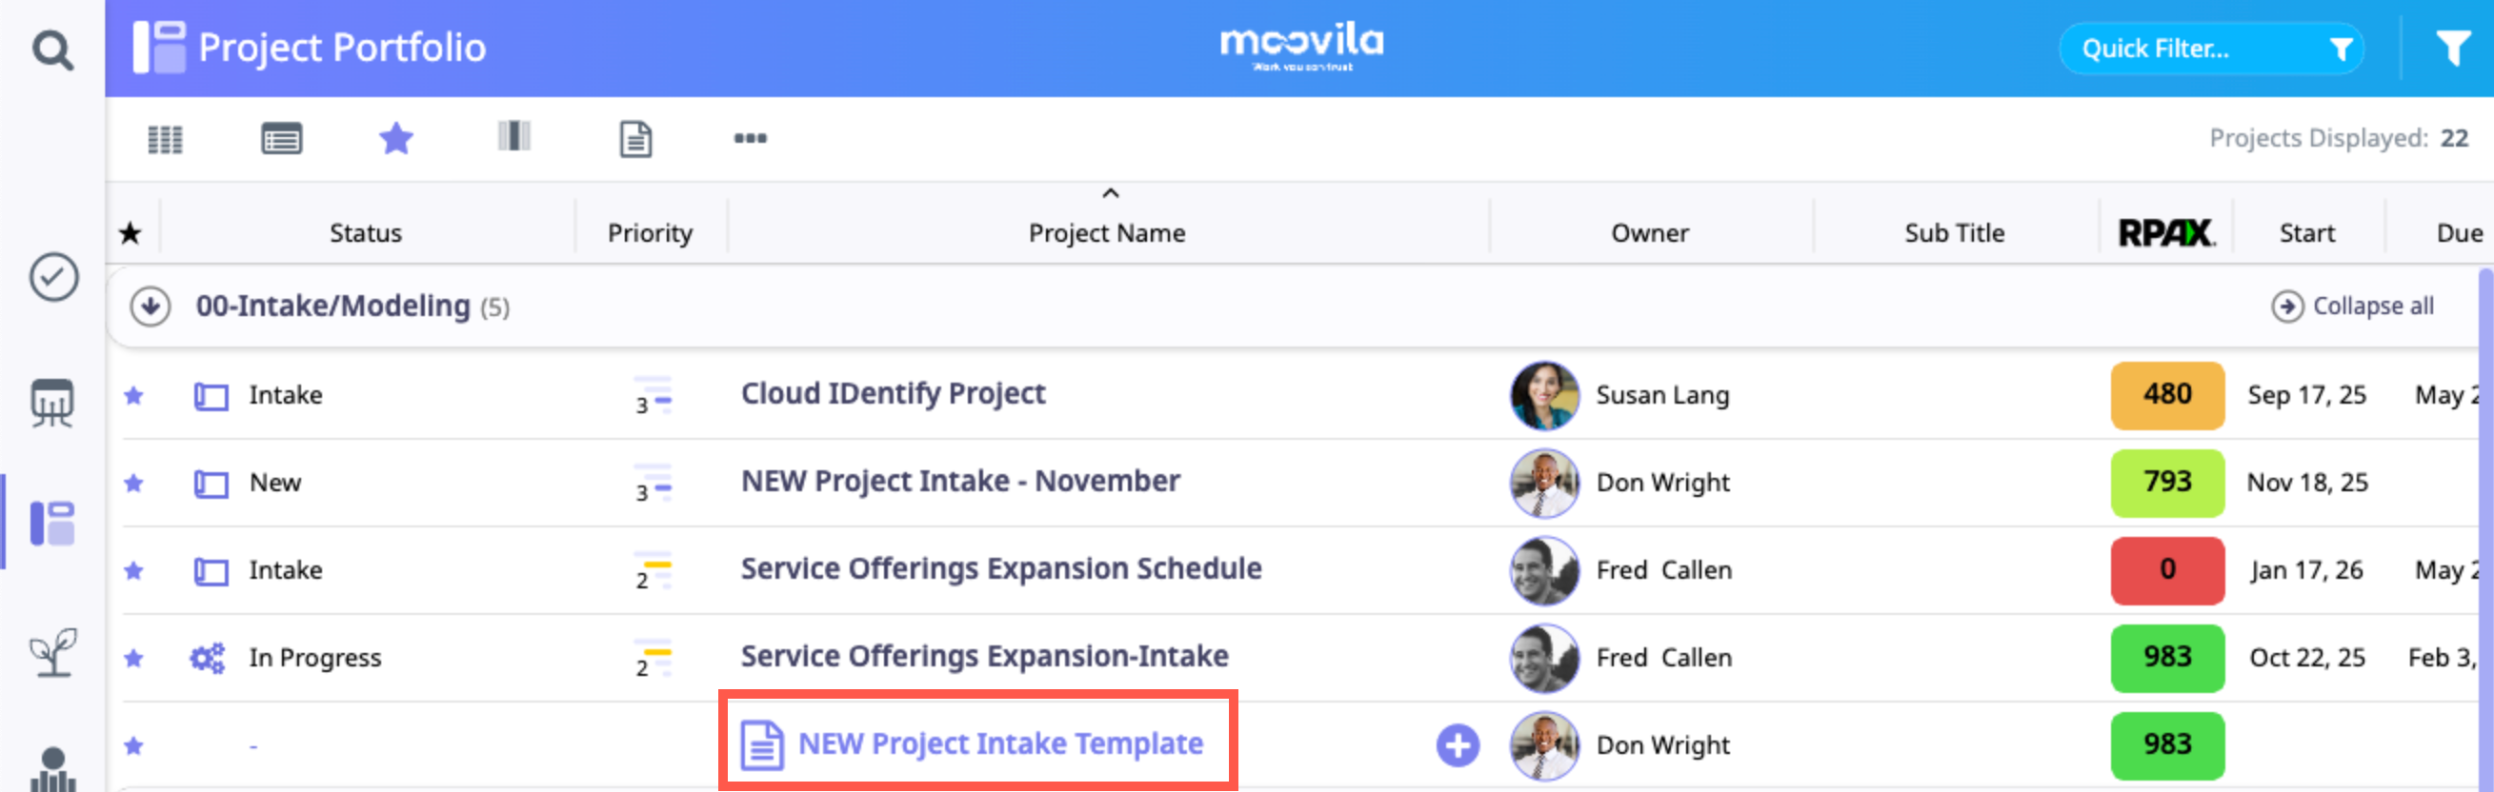Open the grid view icon in toolbar
The image size is (2494, 792).
pyautogui.click(x=165, y=139)
